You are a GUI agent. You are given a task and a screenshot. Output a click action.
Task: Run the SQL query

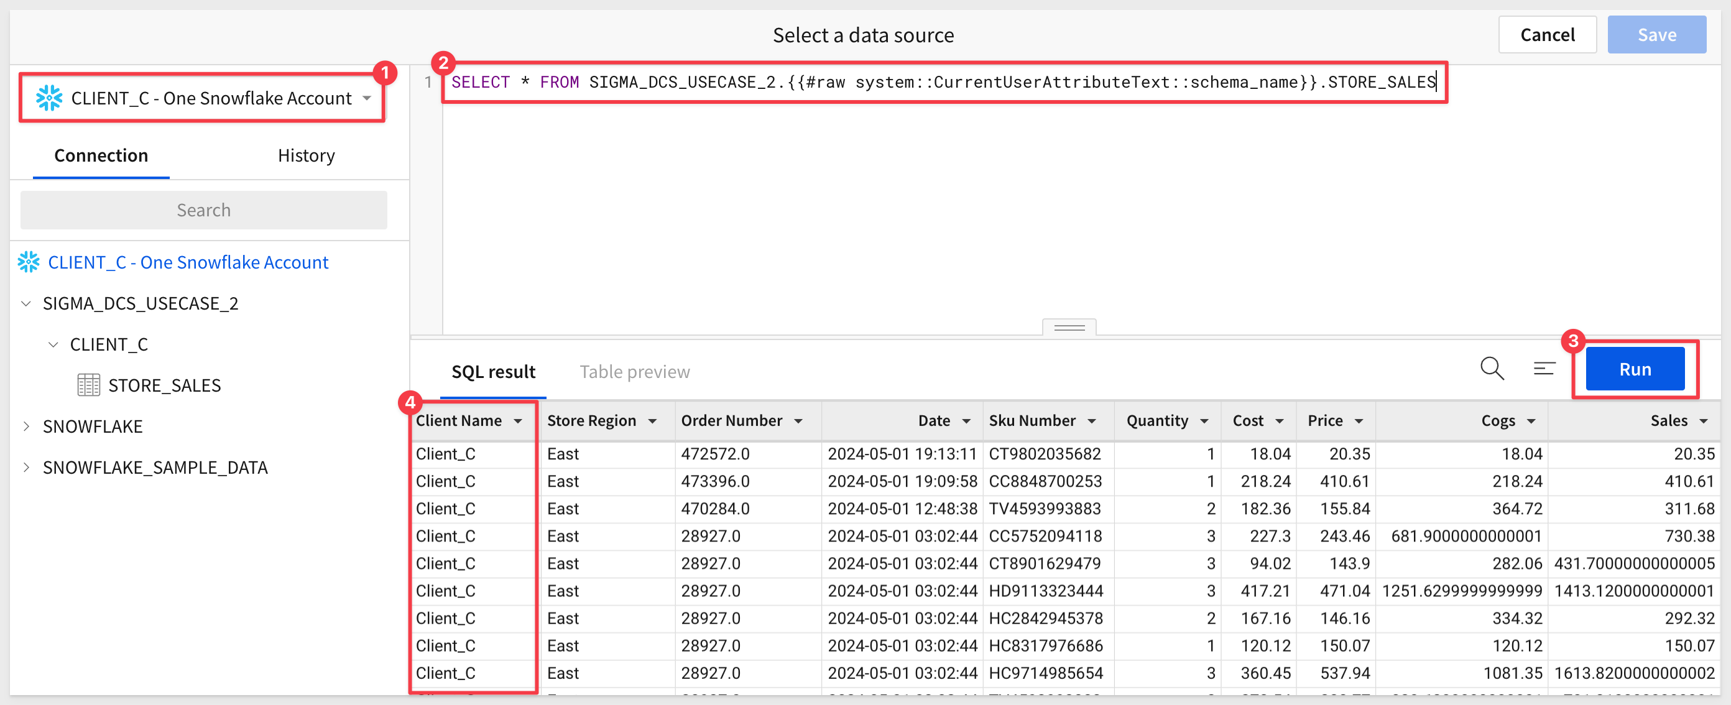coord(1634,369)
